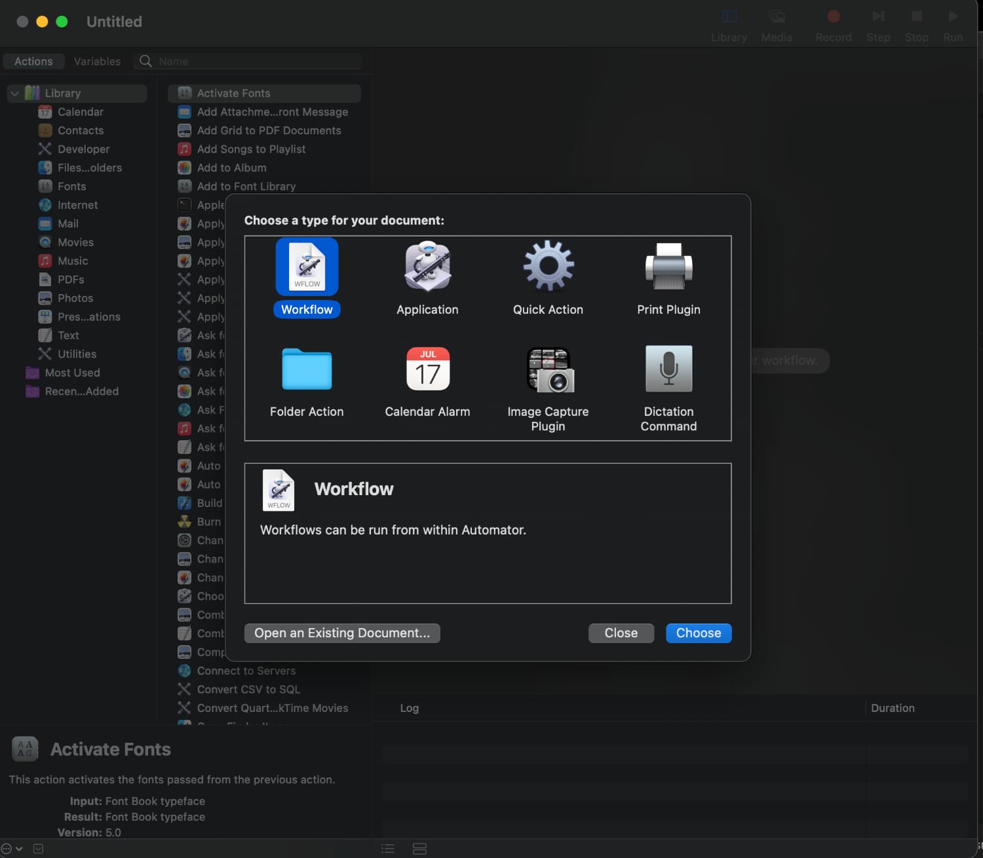Click the Close button in dialog
This screenshot has width=983, height=858.
[621, 633]
